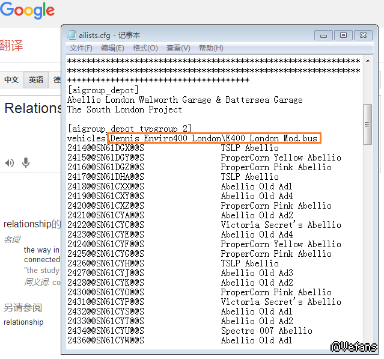
Task: Click the 2417@@SN61DHA@@S entry
Action: pyautogui.click(x=106, y=177)
